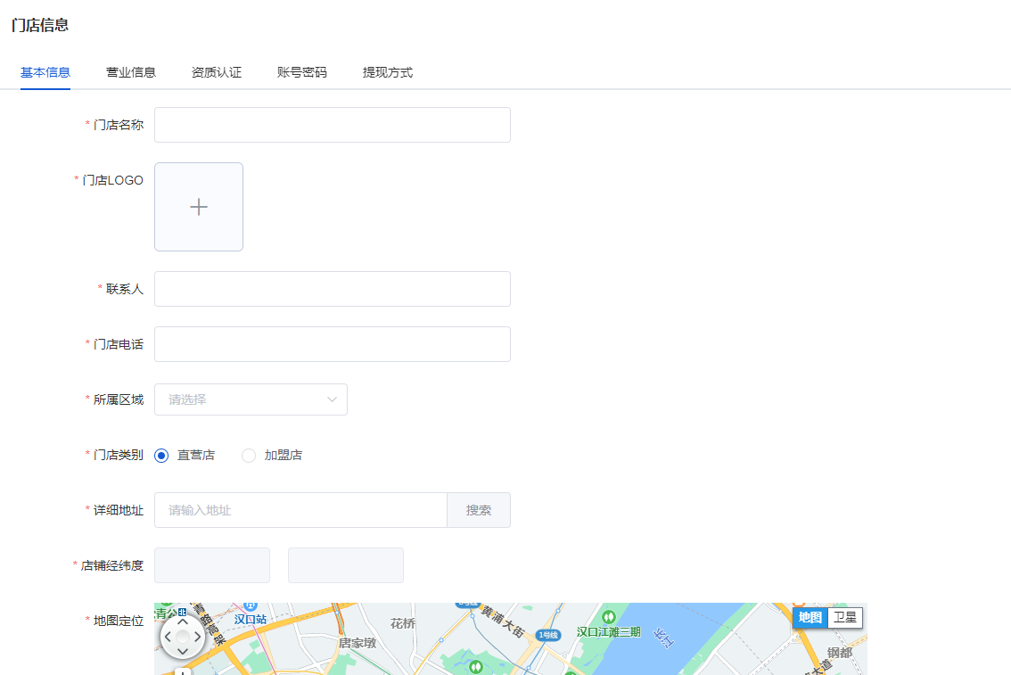Open the 所属区域 dropdown
1011x675 pixels.
[x=251, y=399]
